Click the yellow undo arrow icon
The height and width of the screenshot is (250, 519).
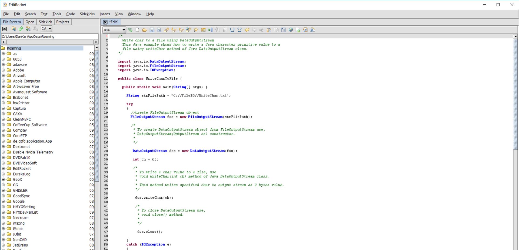click(x=247, y=30)
